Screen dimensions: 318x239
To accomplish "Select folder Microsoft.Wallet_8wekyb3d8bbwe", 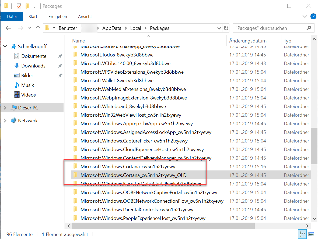I will 117,81.
